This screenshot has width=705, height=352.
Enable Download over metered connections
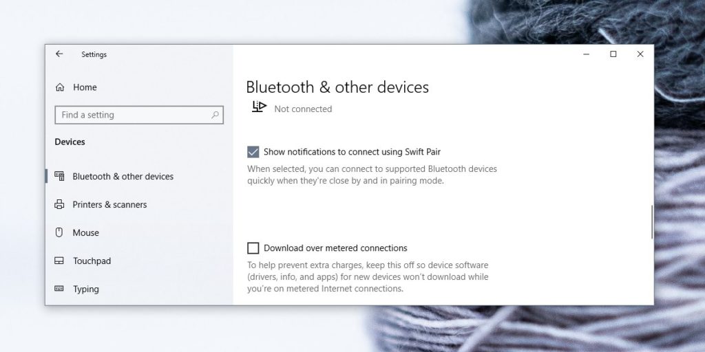[253, 248]
